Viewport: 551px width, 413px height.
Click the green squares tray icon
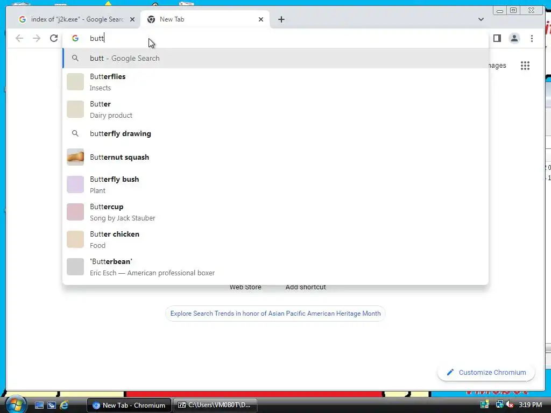[x=485, y=404]
